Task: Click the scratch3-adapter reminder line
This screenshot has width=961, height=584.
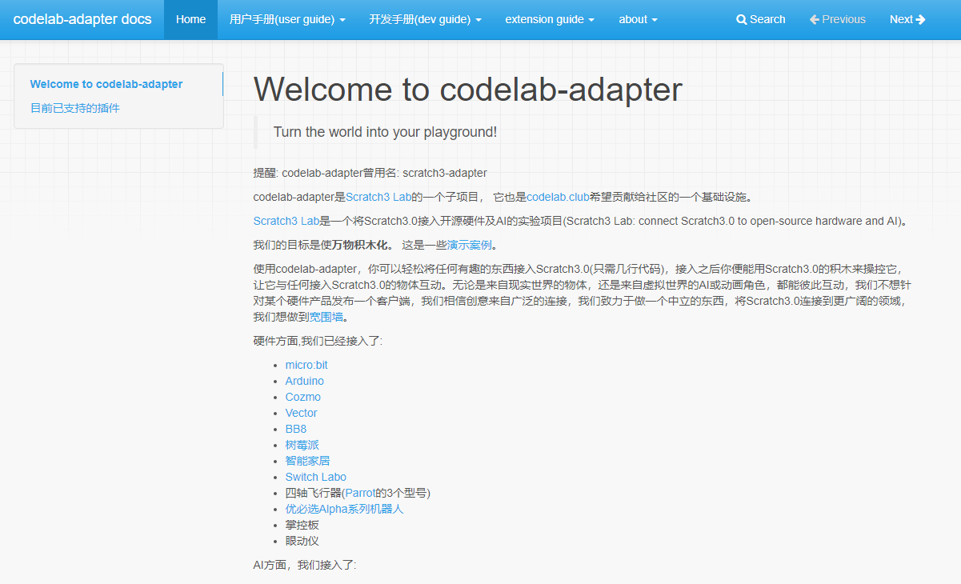Action: 370,173
